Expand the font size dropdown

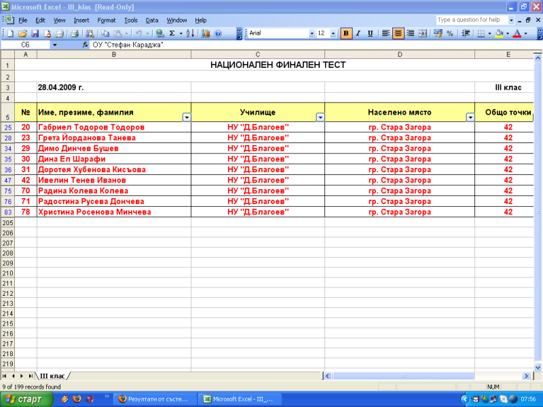pyautogui.click(x=332, y=33)
